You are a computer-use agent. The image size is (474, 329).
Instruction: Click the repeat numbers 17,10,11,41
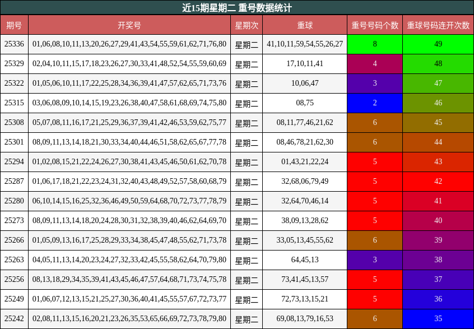coord(304,63)
